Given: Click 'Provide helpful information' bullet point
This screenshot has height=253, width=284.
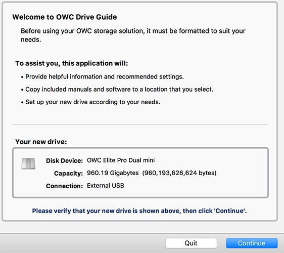Looking at the screenshot, I should (103, 77).
